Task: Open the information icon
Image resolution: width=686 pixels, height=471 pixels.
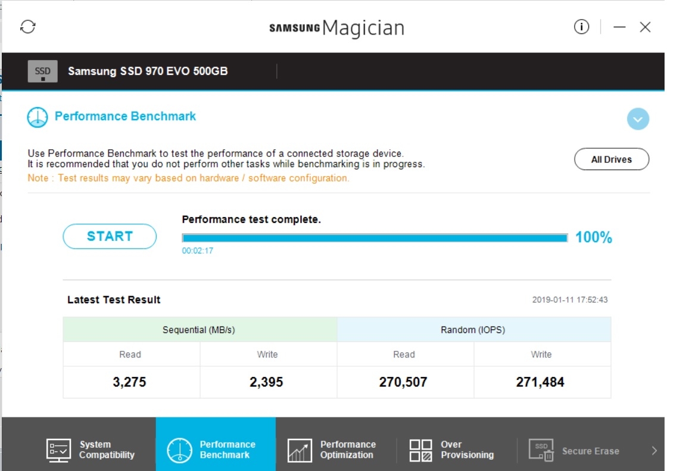Action: tap(581, 27)
